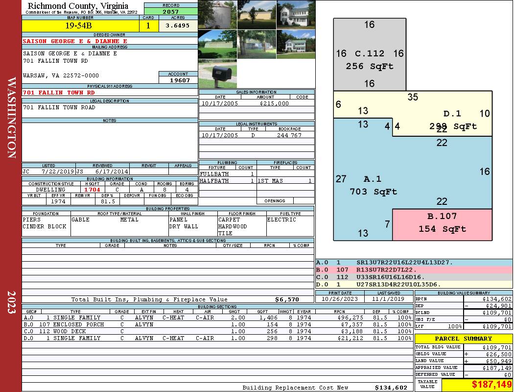Screen dimensions: 514x392
Task: Click the DWELLING construction style
Action: [50, 190]
